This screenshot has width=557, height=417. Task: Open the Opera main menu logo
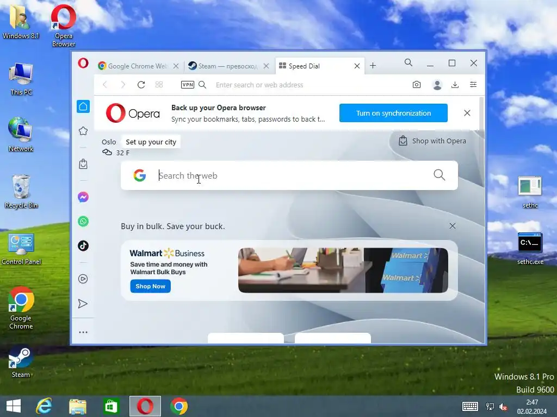(83, 64)
